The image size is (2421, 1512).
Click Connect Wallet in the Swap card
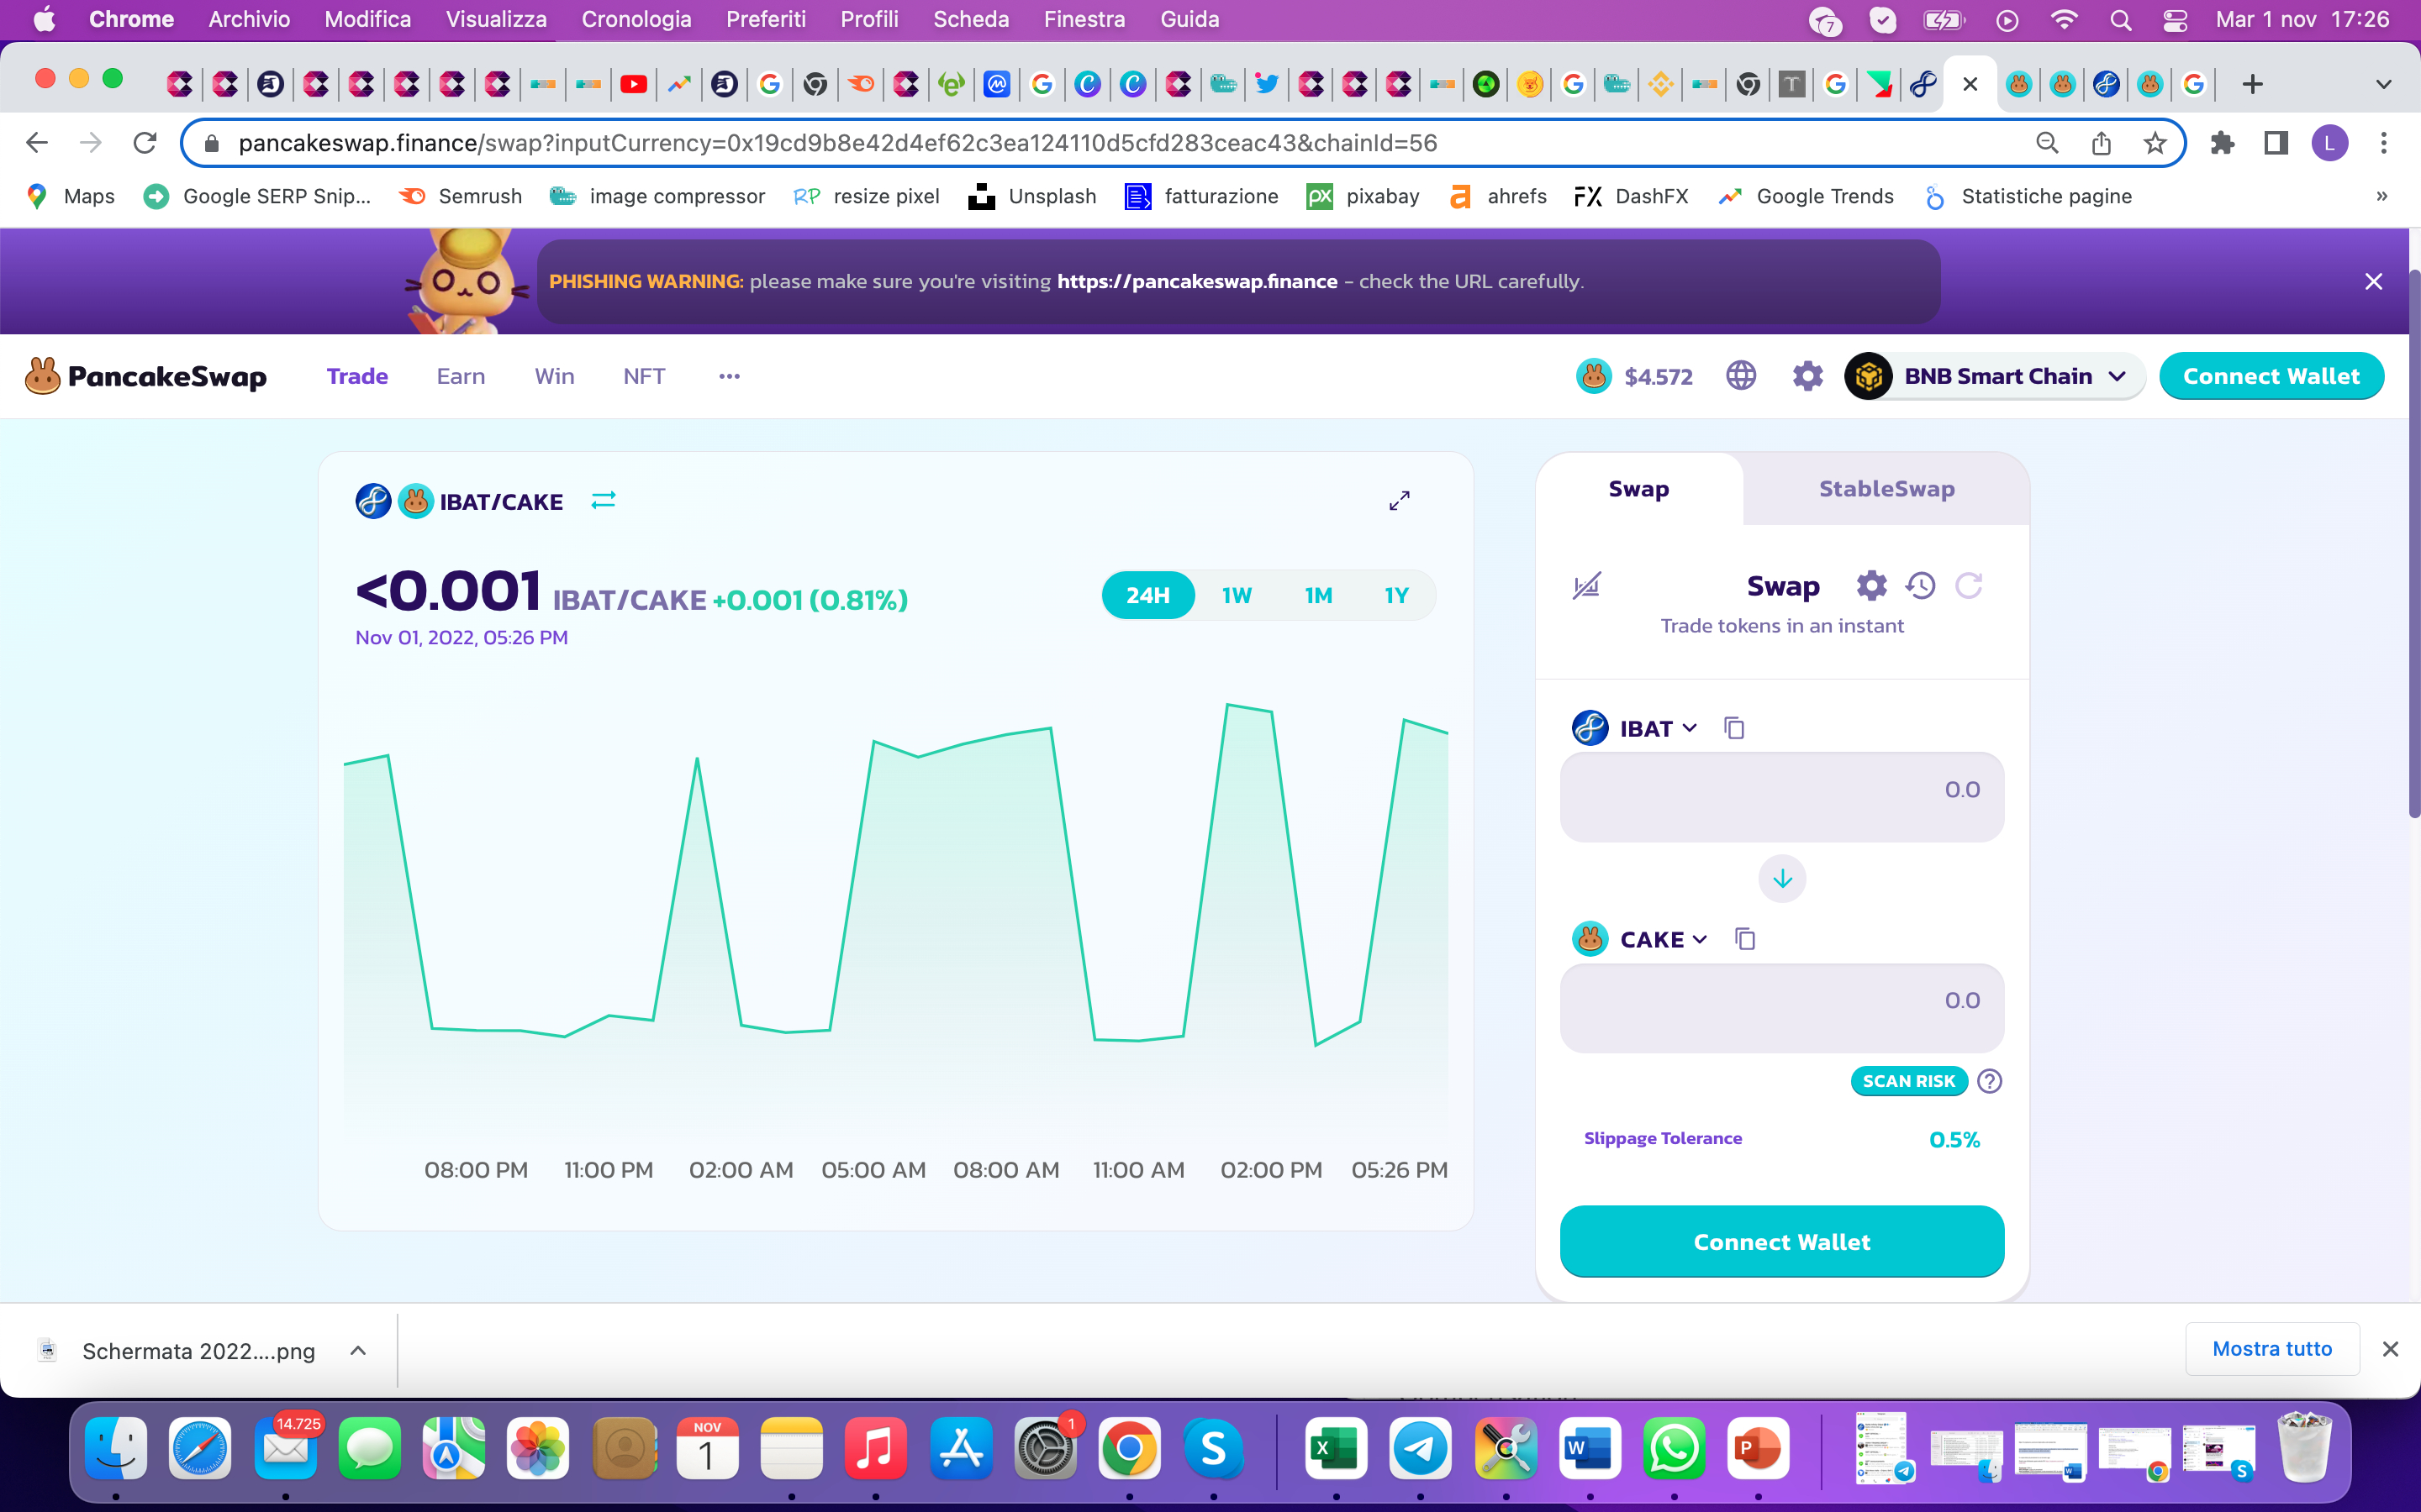1782,1241
